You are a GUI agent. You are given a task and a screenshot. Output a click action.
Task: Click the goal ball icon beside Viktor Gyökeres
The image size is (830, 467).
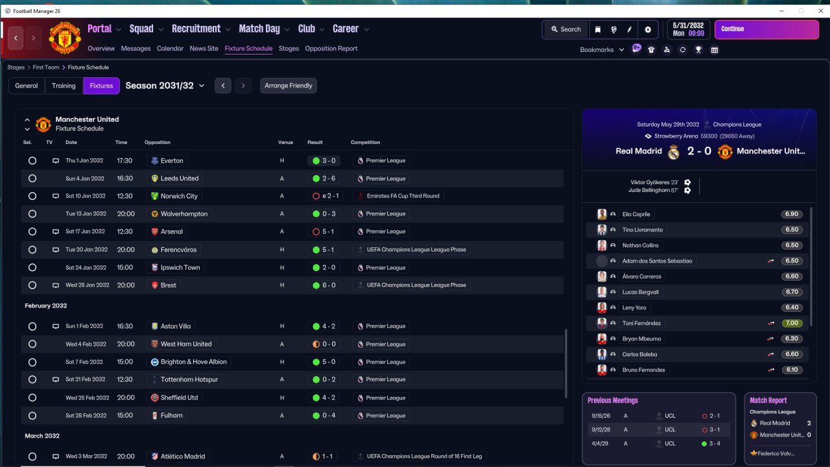coord(687,182)
